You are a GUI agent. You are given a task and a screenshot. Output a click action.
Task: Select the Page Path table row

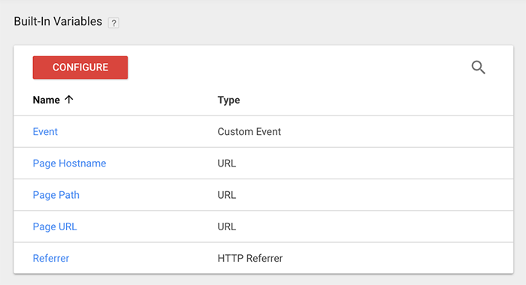pos(263,195)
